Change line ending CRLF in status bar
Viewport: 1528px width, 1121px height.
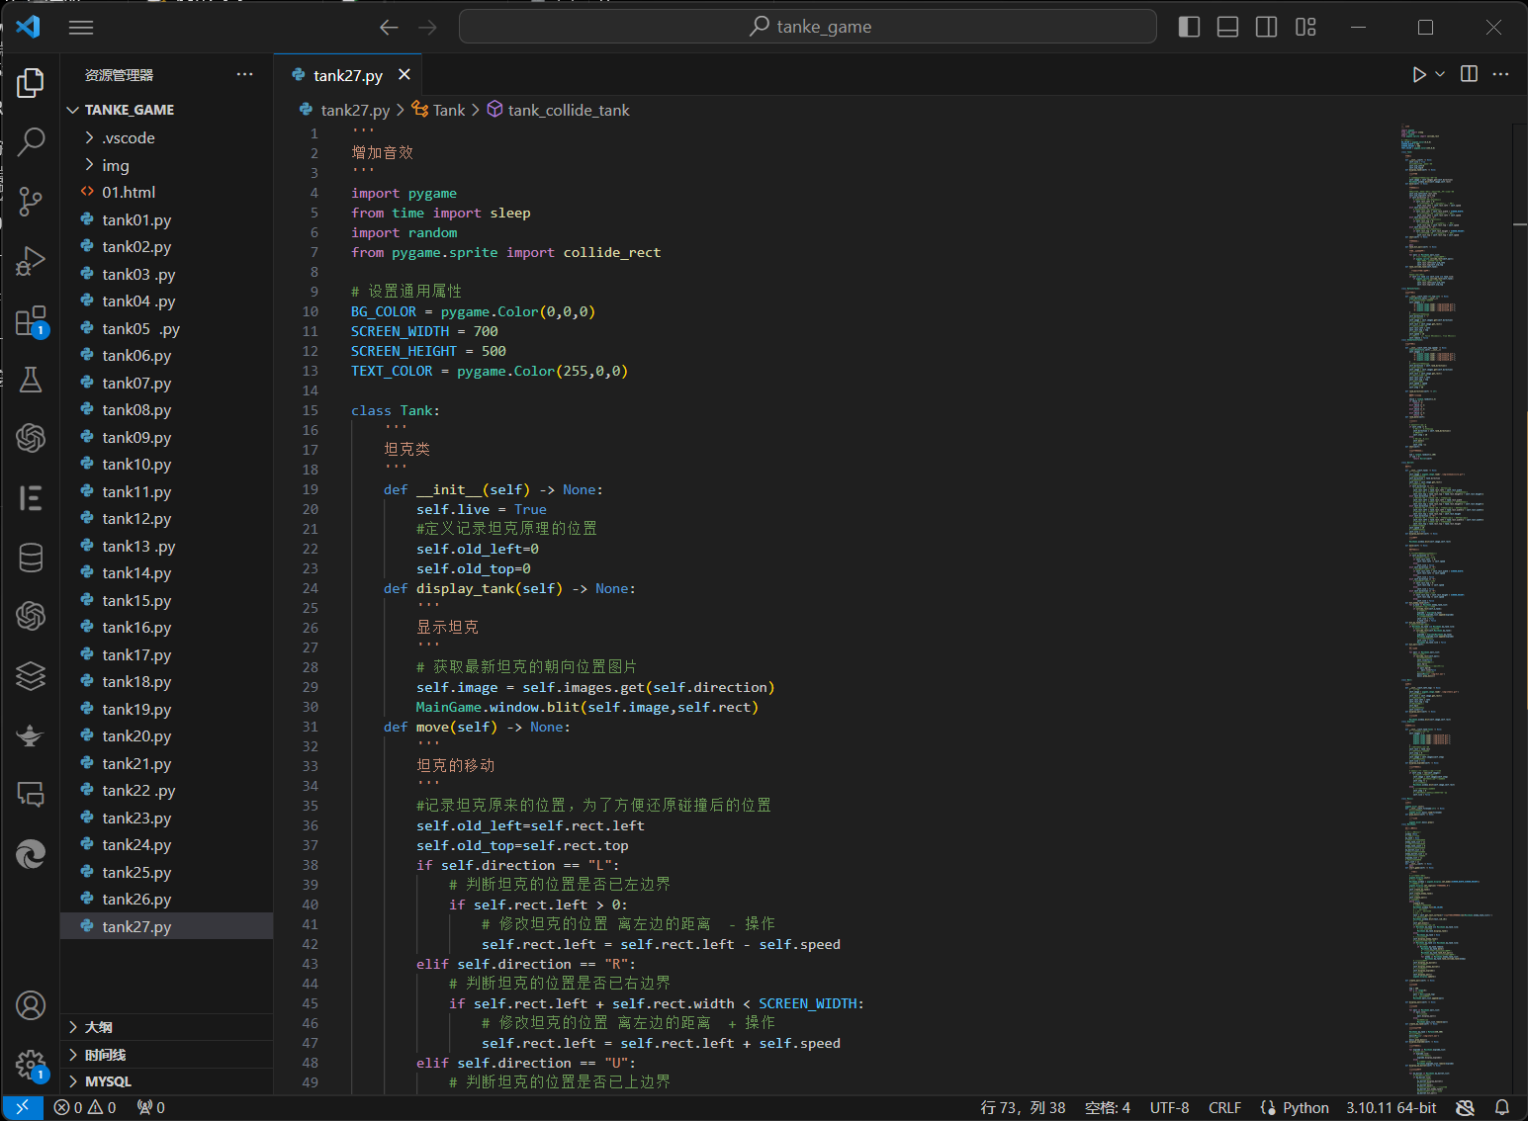point(1224,1107)
